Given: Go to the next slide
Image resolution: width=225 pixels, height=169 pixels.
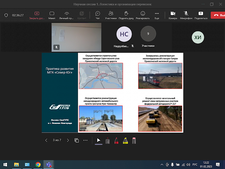Looking at the screenshot, I should pyautogui.click(x=68, y=140).
